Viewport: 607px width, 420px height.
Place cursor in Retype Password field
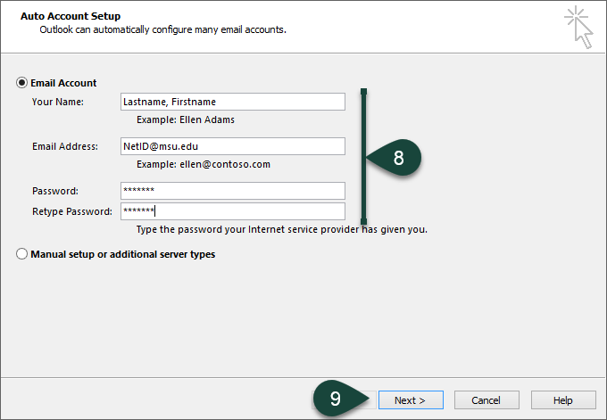[232, 211]
